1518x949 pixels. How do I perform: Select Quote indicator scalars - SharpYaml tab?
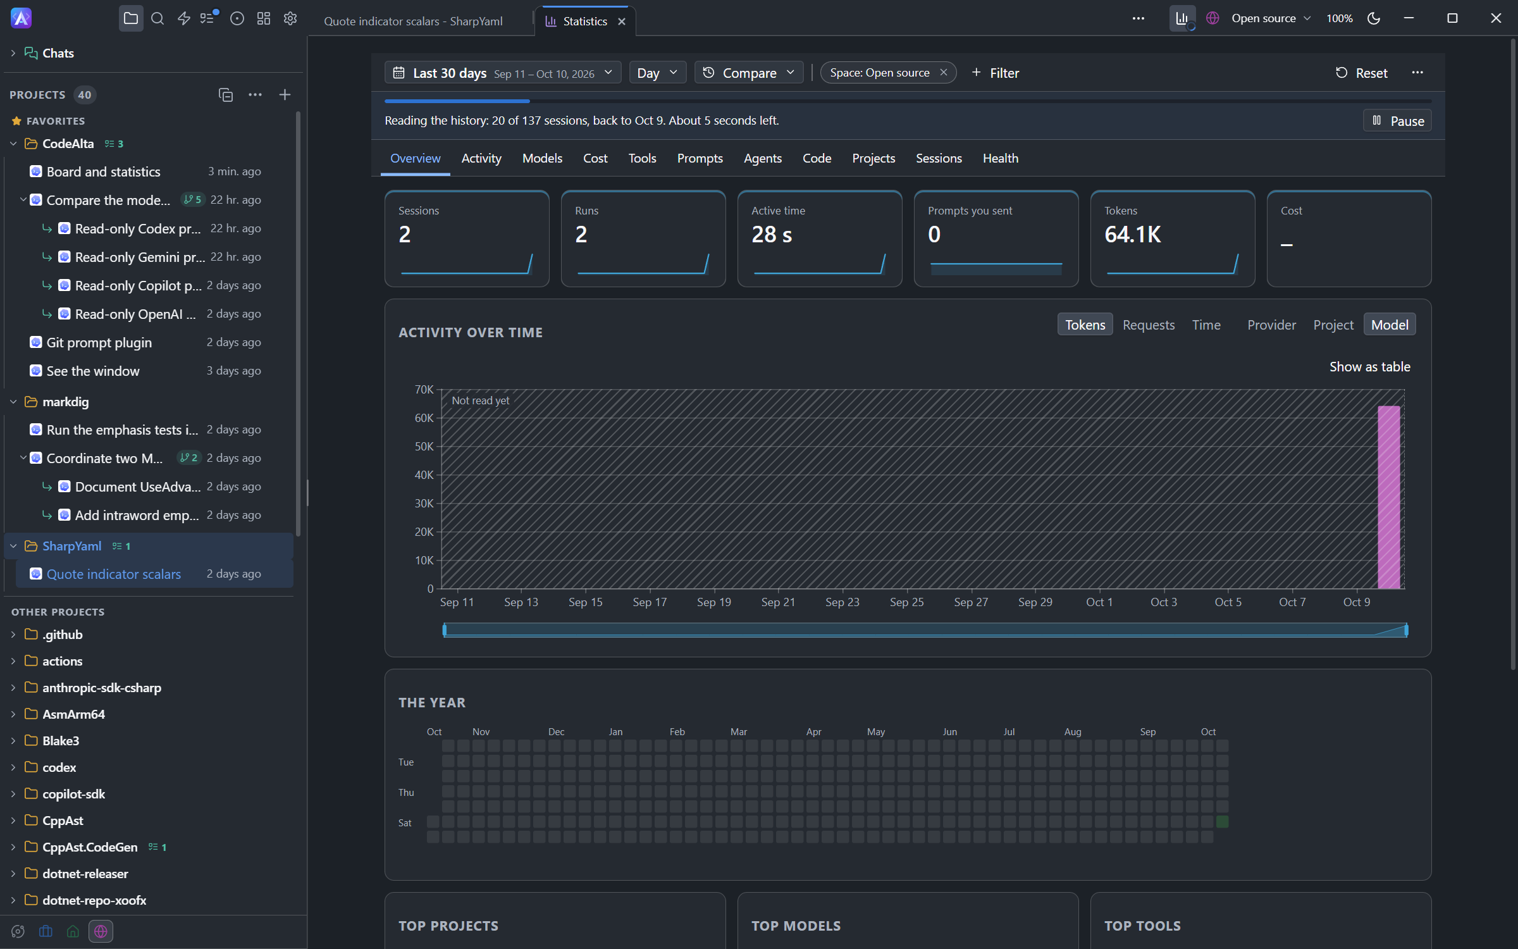414,22
